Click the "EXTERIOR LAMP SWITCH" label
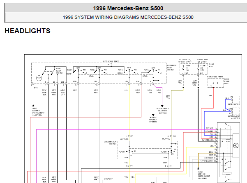 pos(171,68)
